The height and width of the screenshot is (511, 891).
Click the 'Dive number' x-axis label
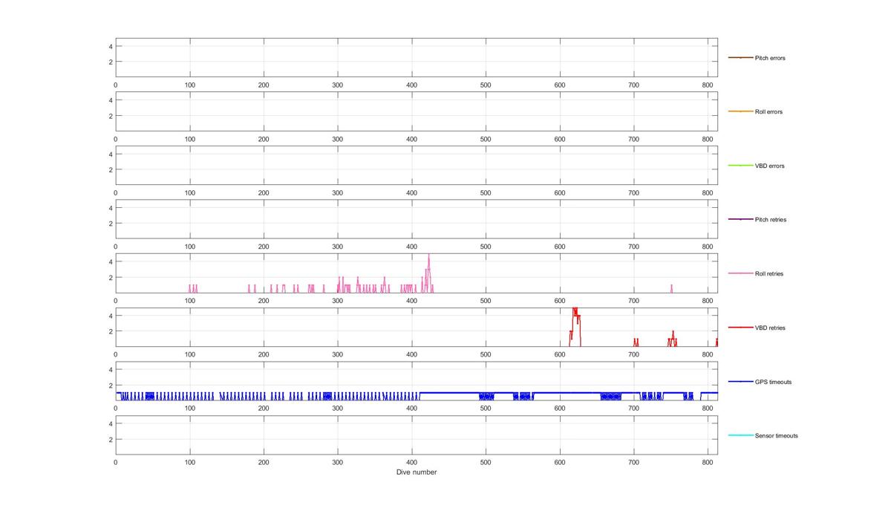pos(417,472)
